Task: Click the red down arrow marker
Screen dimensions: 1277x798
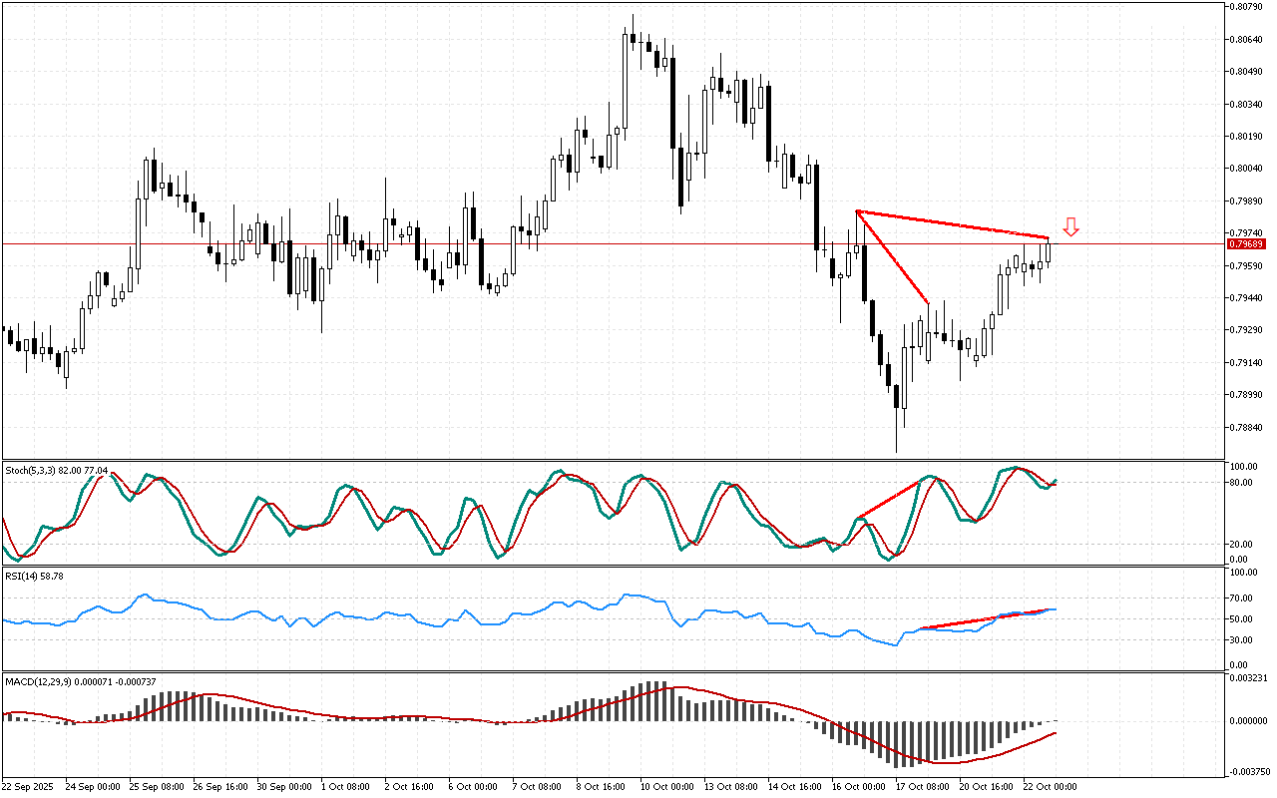Action: [x=1070, y=227]
